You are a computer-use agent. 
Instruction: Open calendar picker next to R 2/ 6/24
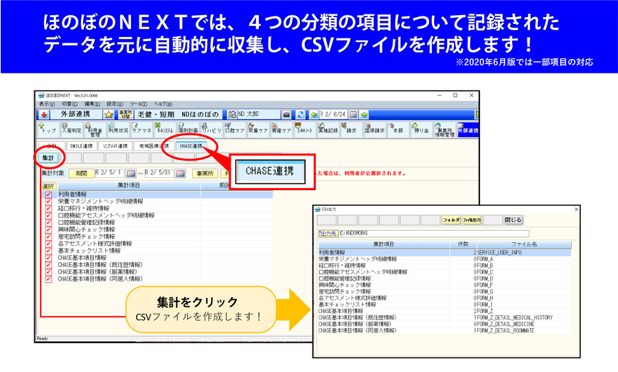click(354, 115)
